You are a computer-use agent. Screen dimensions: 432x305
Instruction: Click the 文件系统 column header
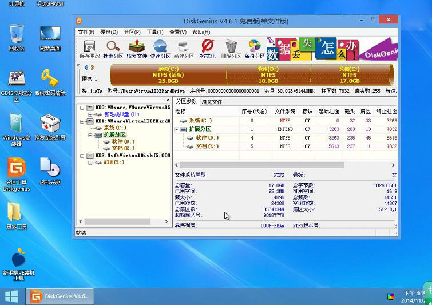(x=285, y=112)
